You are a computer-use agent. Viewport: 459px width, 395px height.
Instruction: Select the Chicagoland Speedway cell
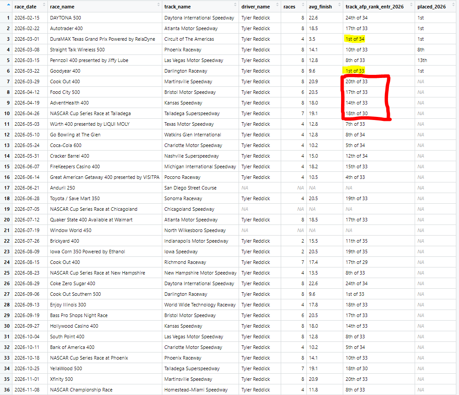(x=200, y=209)
